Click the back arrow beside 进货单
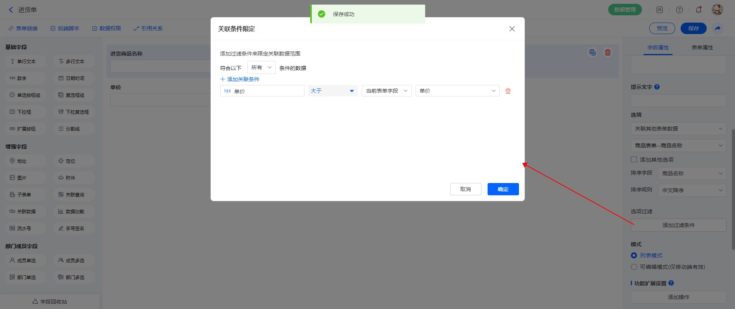 pyautogui.click(x=11, y=10)
